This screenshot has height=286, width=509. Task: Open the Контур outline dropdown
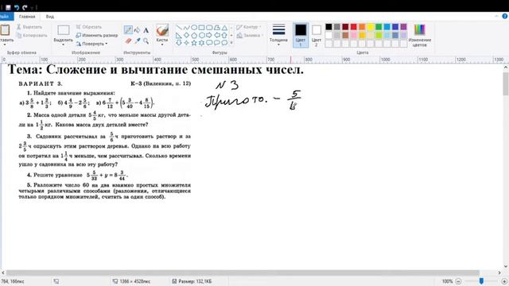(x=249, y=27)
